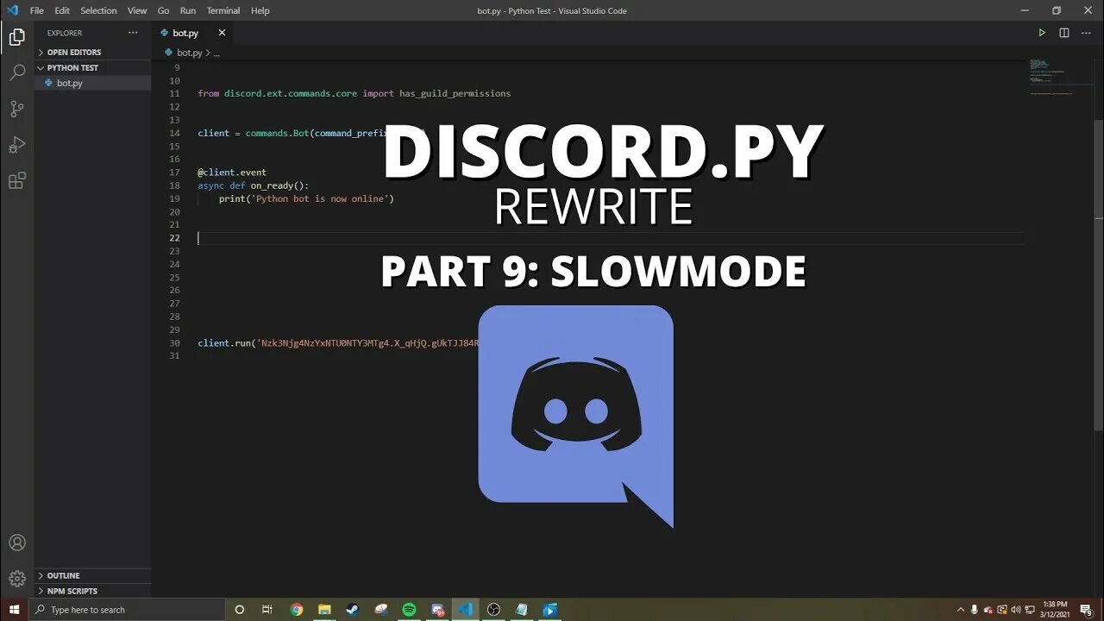Open the Windows Start menu
The image size is (1104, 621).
pyautogui.click(x=14, y=610)
